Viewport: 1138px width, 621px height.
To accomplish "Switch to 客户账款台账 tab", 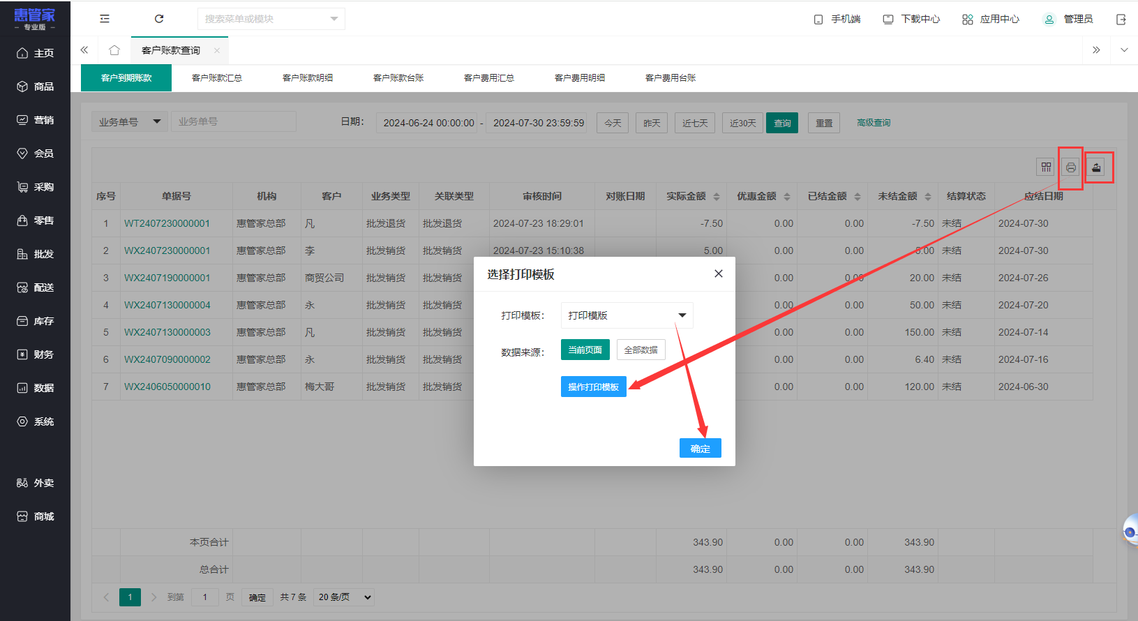I will (x=398, y=77).
